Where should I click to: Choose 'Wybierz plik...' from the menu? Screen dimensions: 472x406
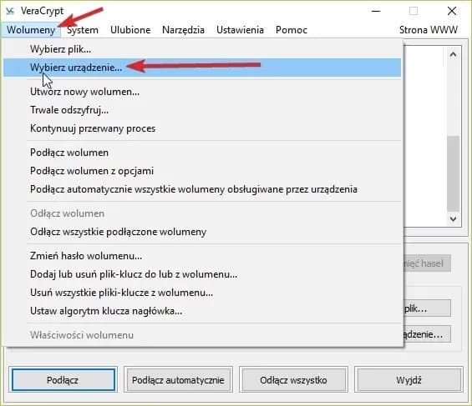point(202,49)
